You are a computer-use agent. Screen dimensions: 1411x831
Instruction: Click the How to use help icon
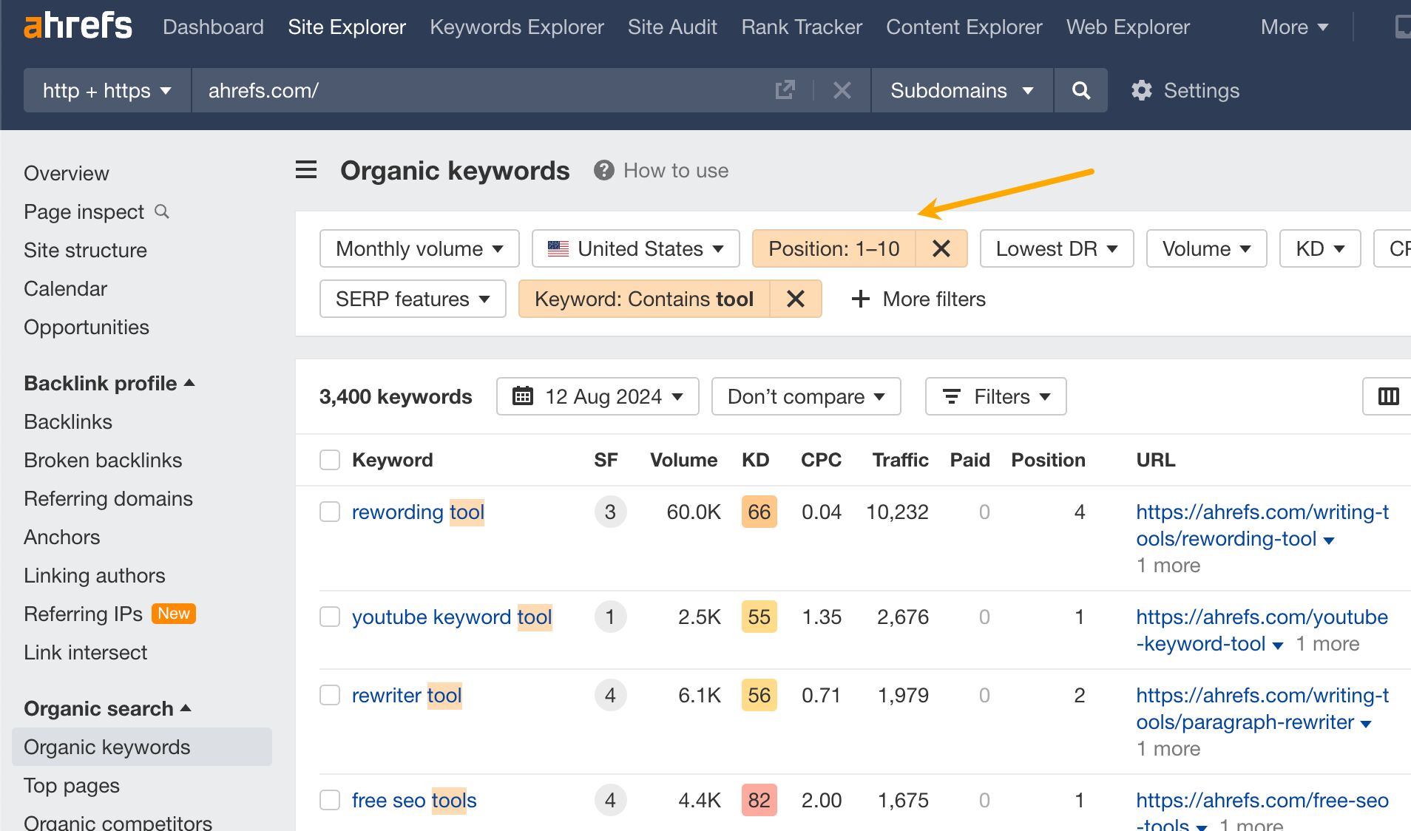point(603,170)
